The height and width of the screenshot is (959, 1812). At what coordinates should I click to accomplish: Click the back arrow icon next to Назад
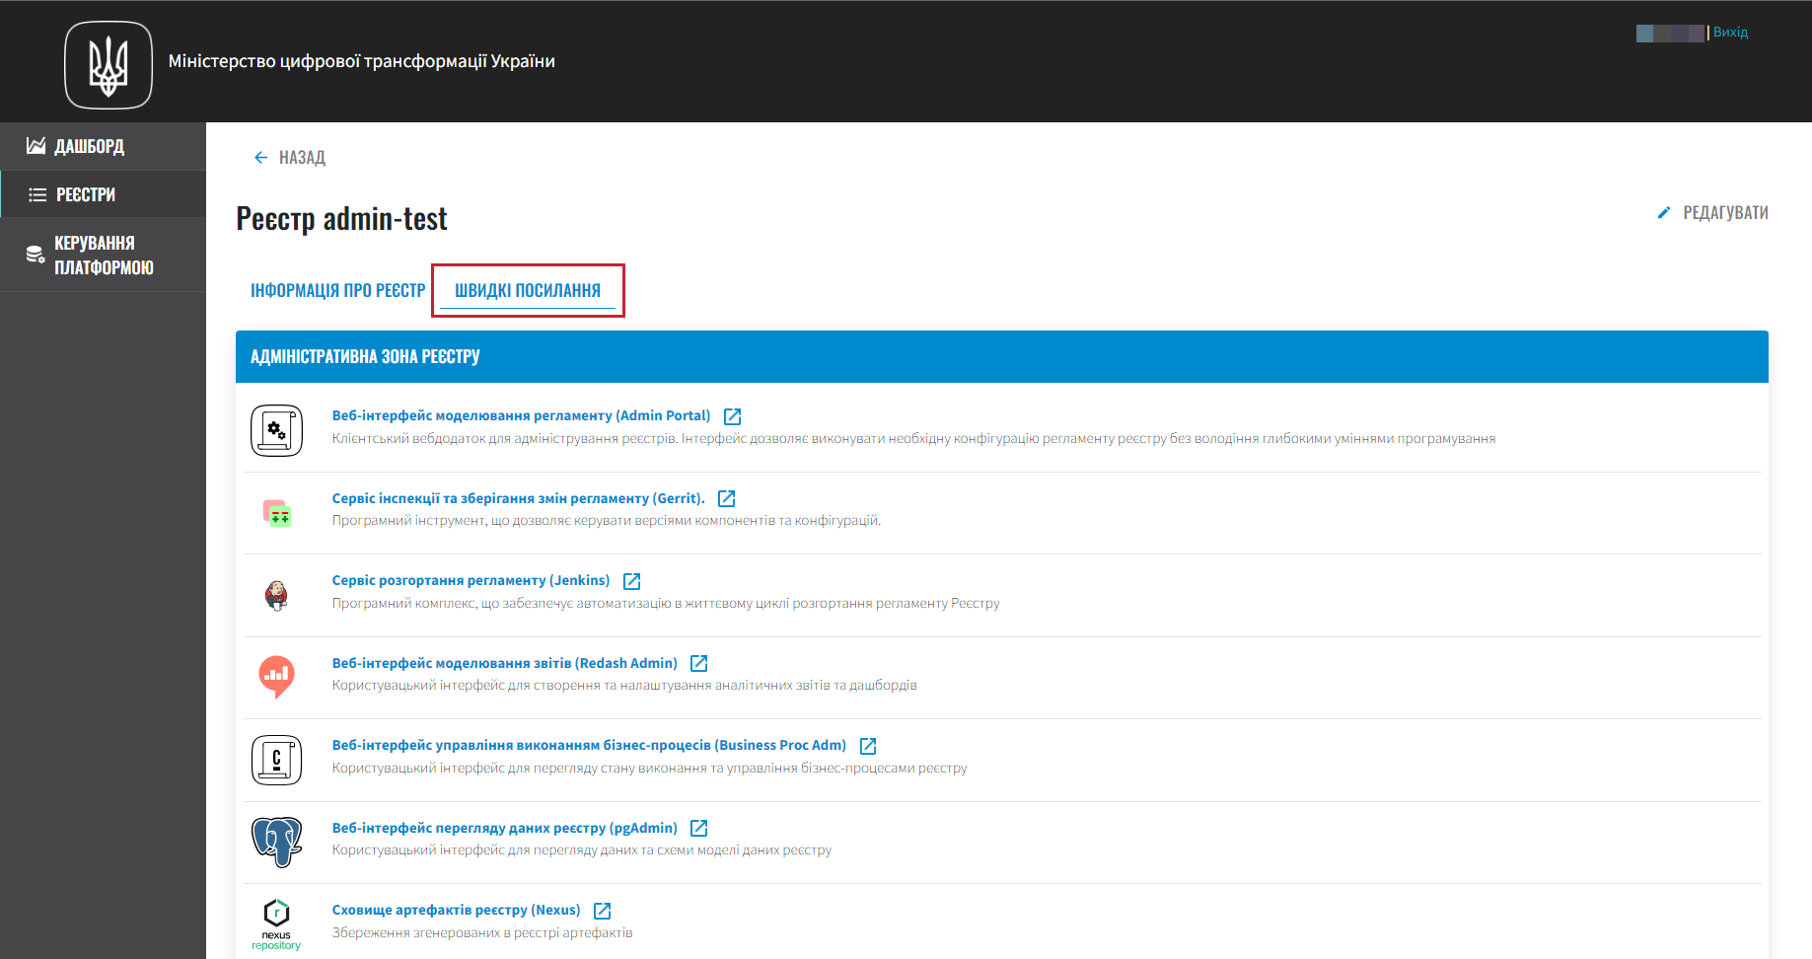[260, 158]
